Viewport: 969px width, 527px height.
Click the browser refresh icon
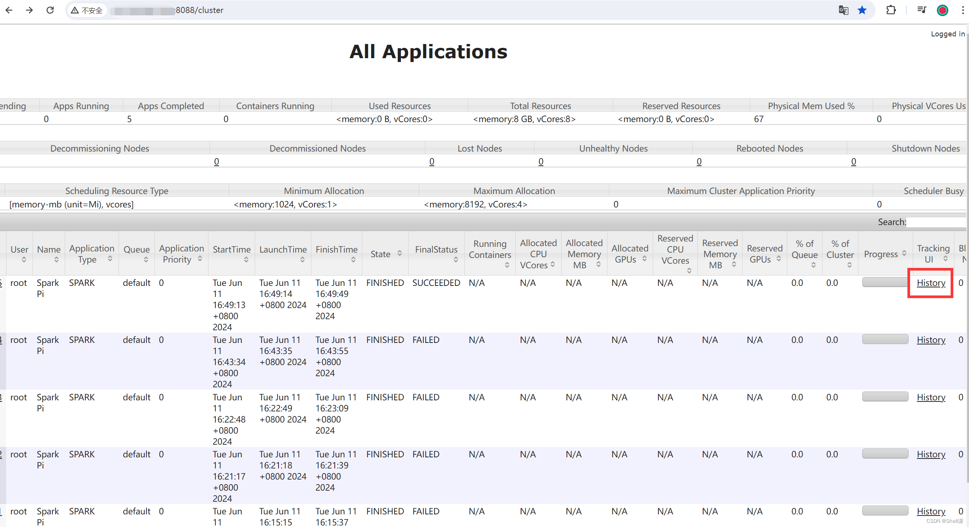pos(48,10)
